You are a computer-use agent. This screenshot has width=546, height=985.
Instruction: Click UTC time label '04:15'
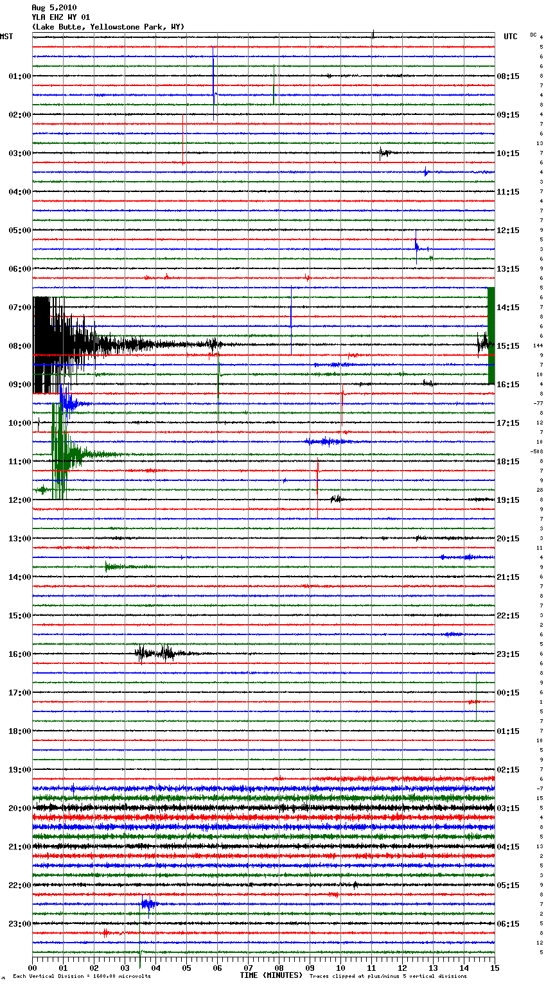508,847
